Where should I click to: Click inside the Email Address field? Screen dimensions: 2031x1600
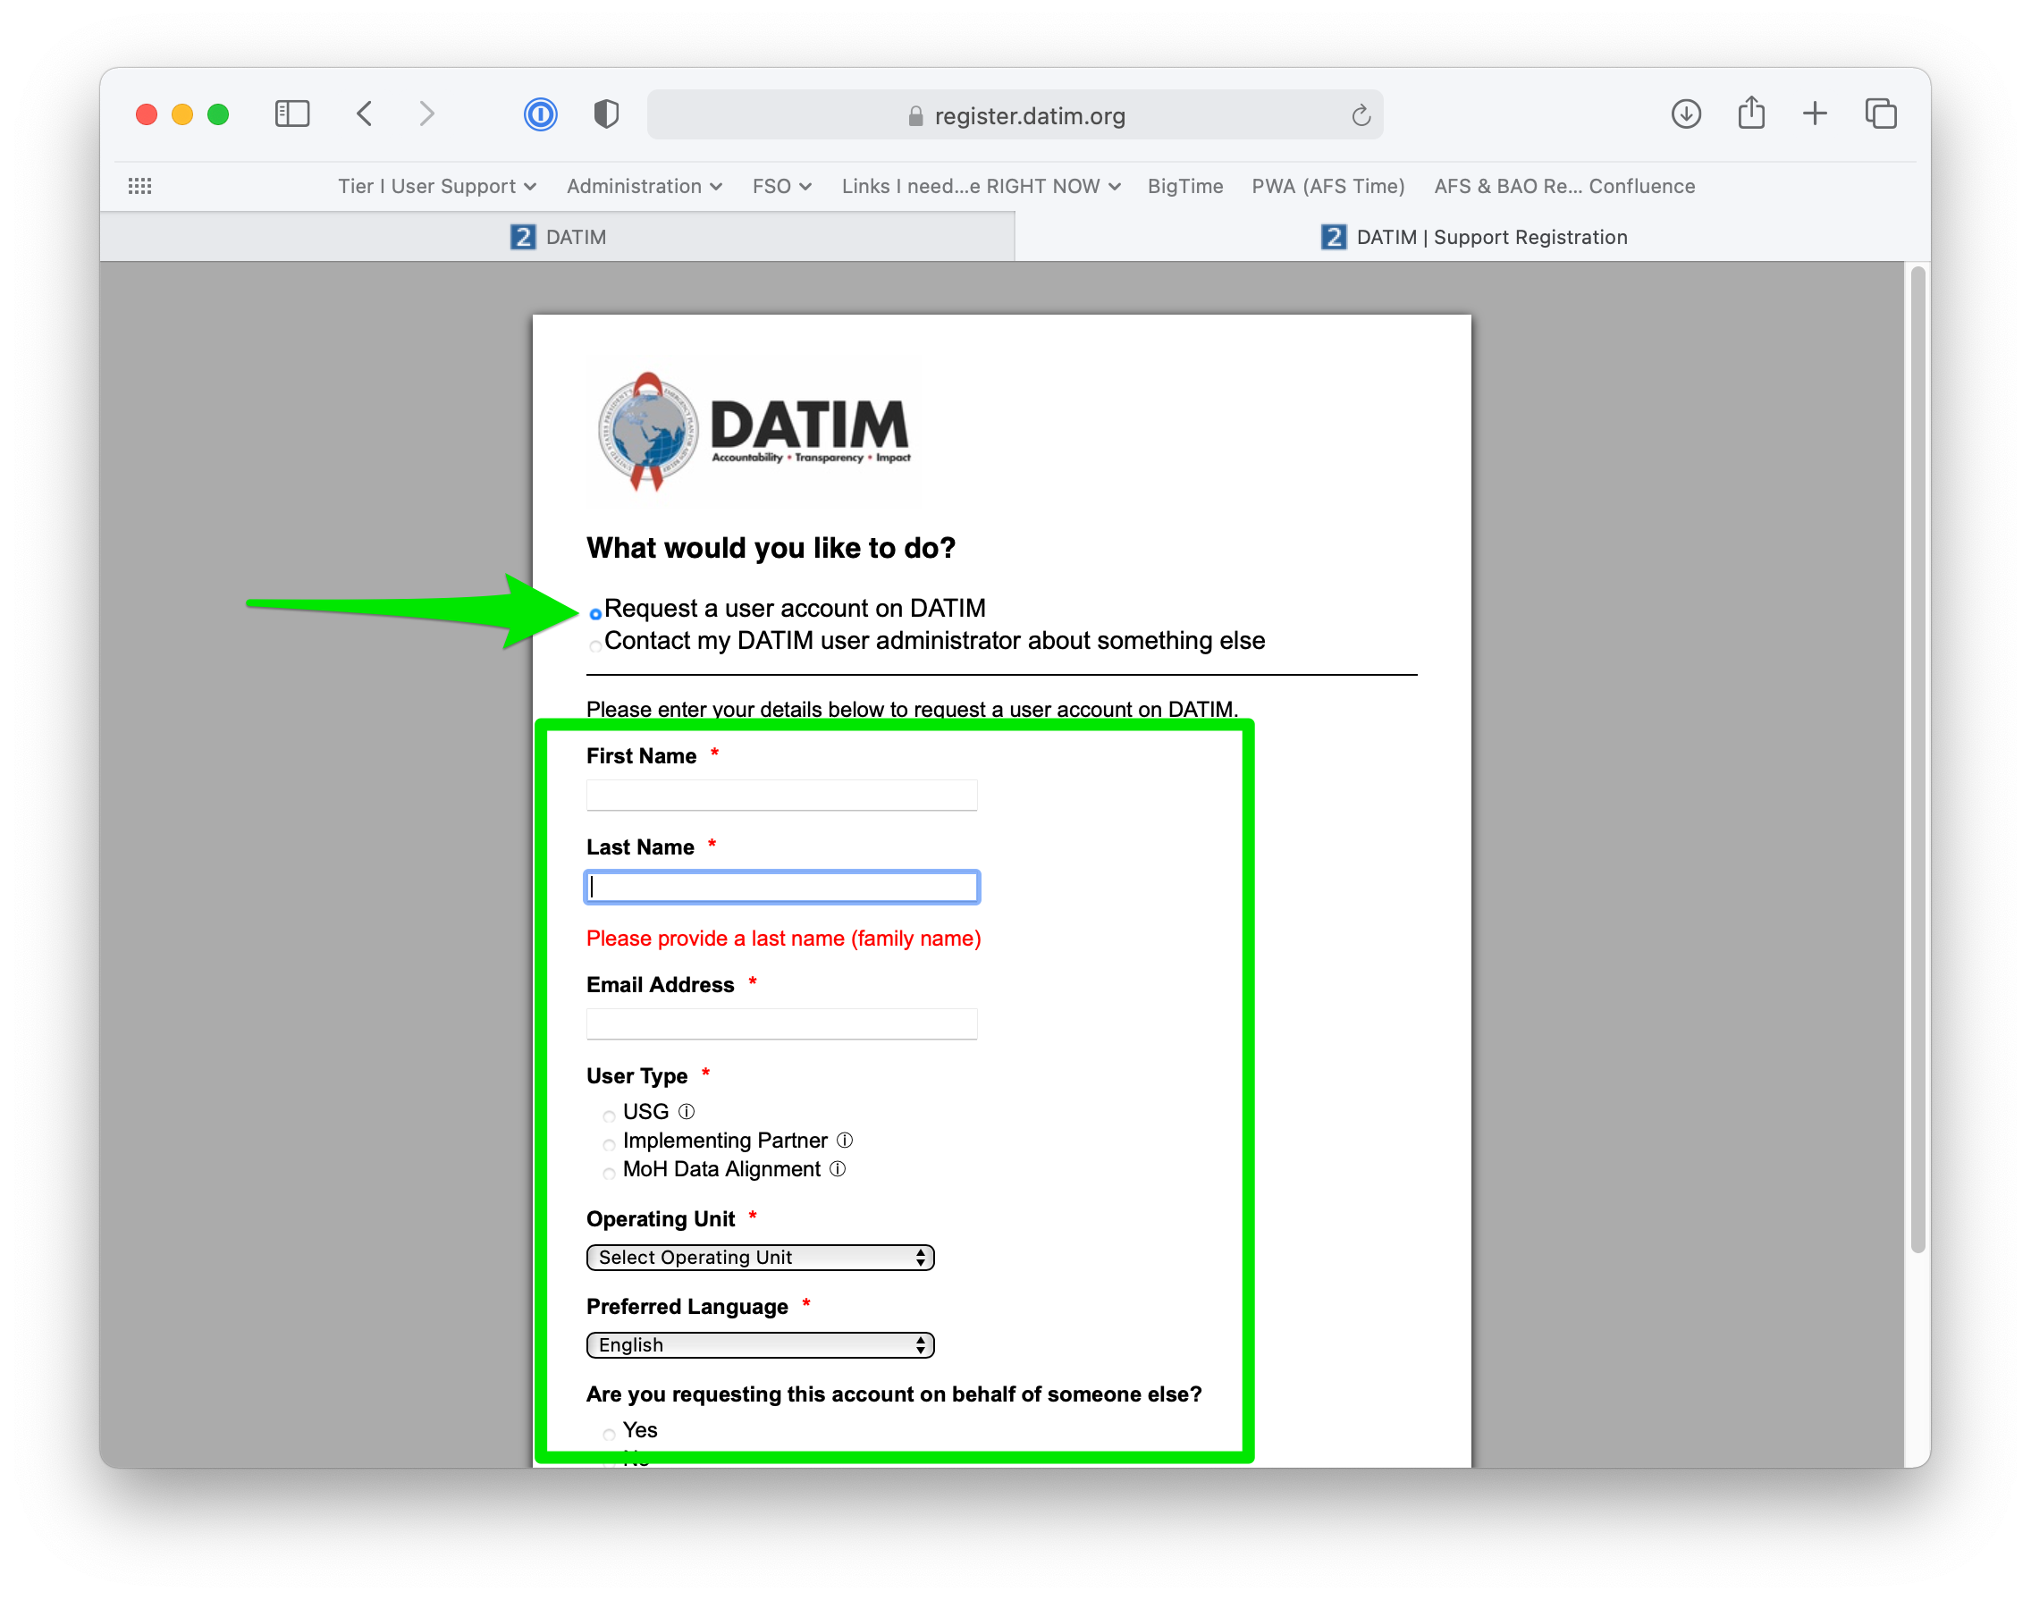(781, 1023)
